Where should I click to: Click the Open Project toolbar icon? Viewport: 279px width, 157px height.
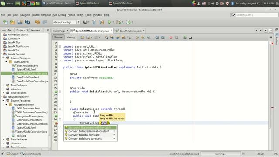[x=20, y=22]
